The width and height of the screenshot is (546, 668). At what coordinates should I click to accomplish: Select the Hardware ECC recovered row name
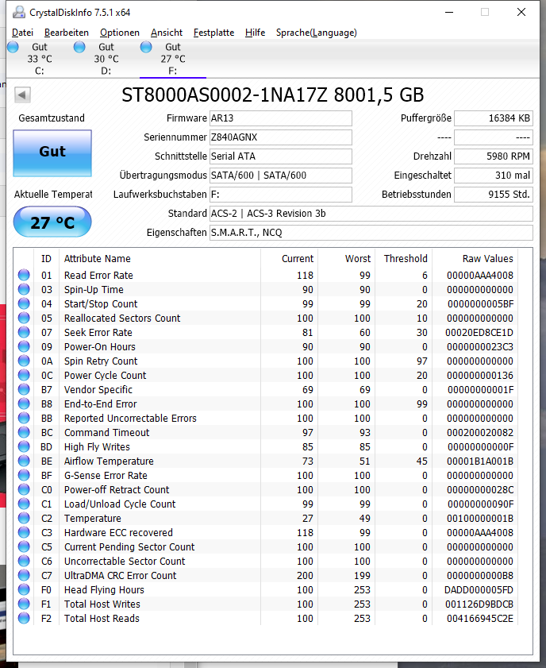118,532
